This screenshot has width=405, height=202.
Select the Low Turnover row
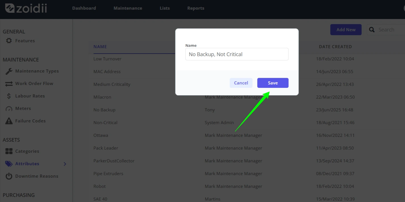click(247, 59)
